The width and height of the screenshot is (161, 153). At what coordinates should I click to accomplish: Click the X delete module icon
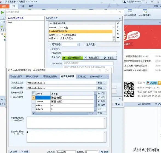(118, 30)
